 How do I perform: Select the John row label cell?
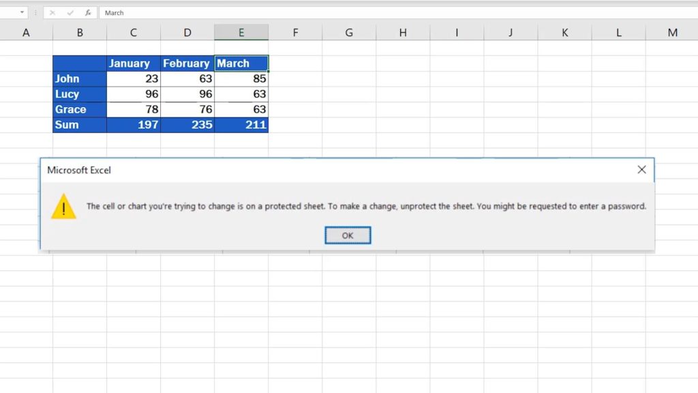pos(80,79)
